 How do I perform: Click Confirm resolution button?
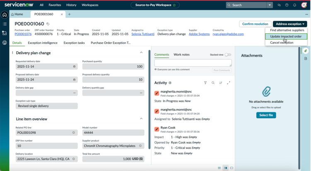click(x=255, y=24)
